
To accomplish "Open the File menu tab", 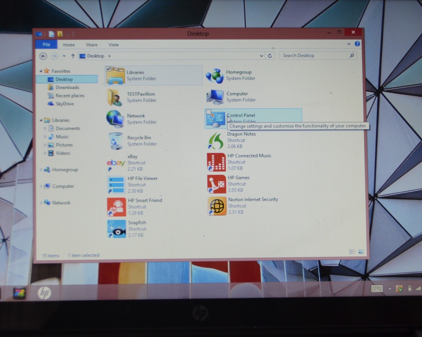I will pyautogui.click(x=46, y=44).
